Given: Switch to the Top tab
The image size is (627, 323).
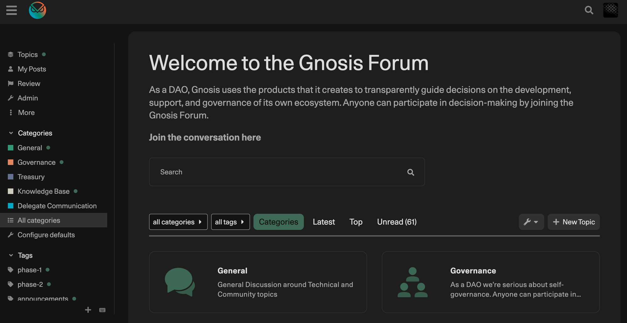Looking at the screenshot, I should coord(356,222).
